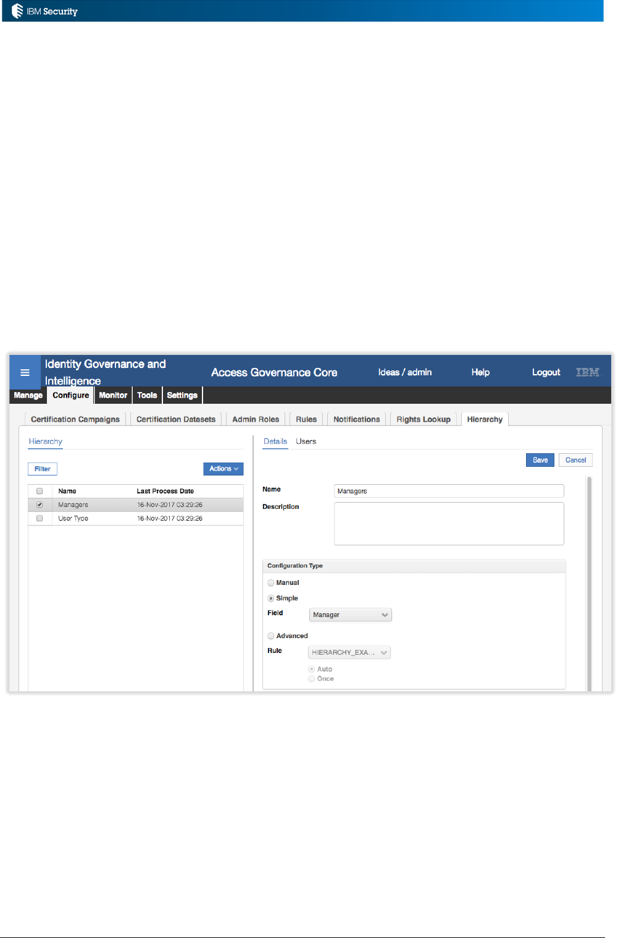Click the Access Governance Core title

(x=274, y=372)
